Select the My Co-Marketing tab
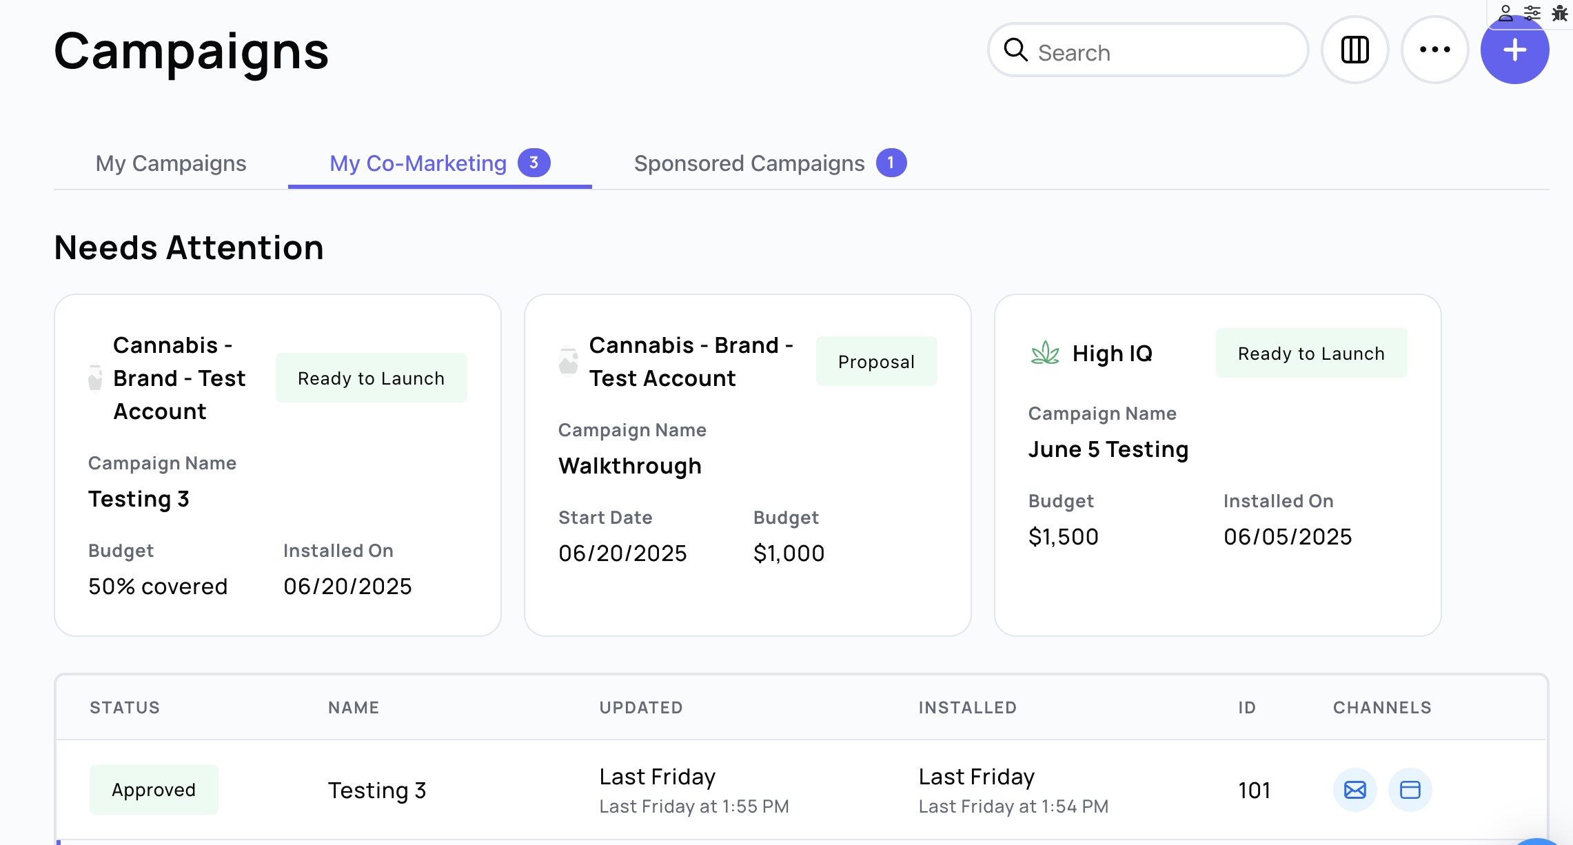1573x845 pixels. click(x=440, y=163)
